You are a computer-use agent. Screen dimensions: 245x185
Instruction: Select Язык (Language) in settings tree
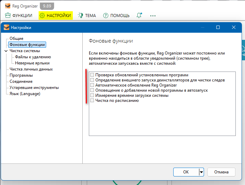tap(25, 94)
